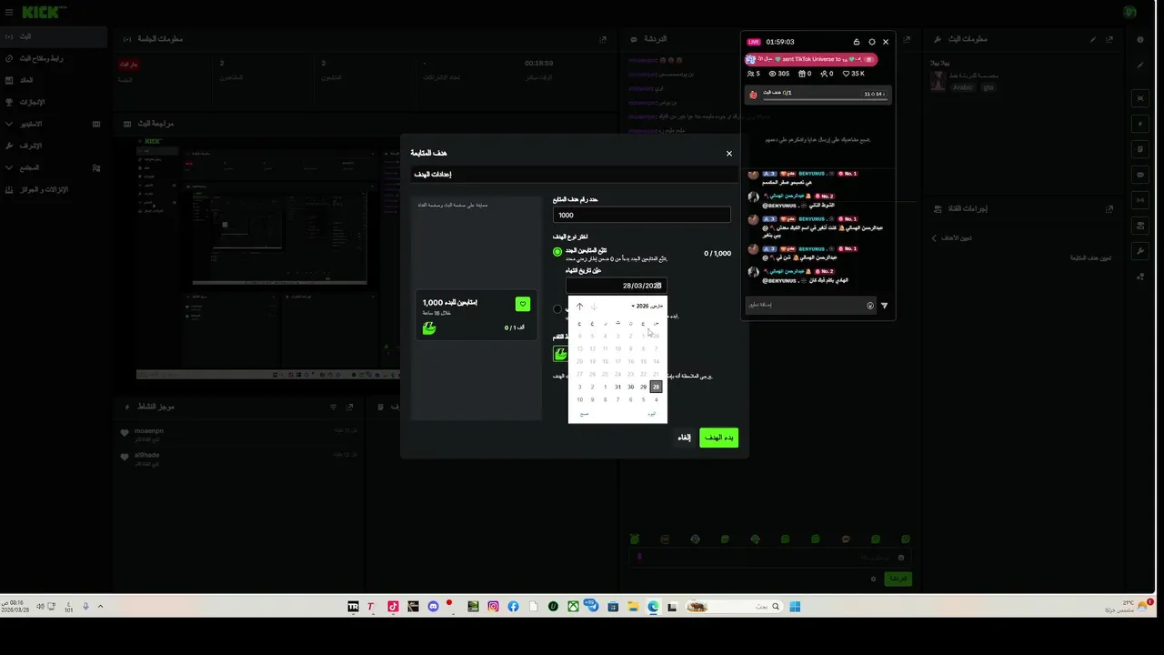The height and width of the screenshot is (655, 1164).
Task: Click the end date field 28/03/2026
Action: (x=617, y=286)
